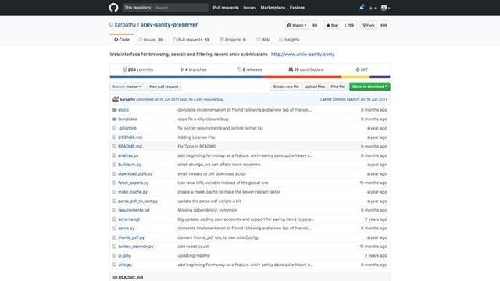Click the red segment of language bar

(302, 76)
